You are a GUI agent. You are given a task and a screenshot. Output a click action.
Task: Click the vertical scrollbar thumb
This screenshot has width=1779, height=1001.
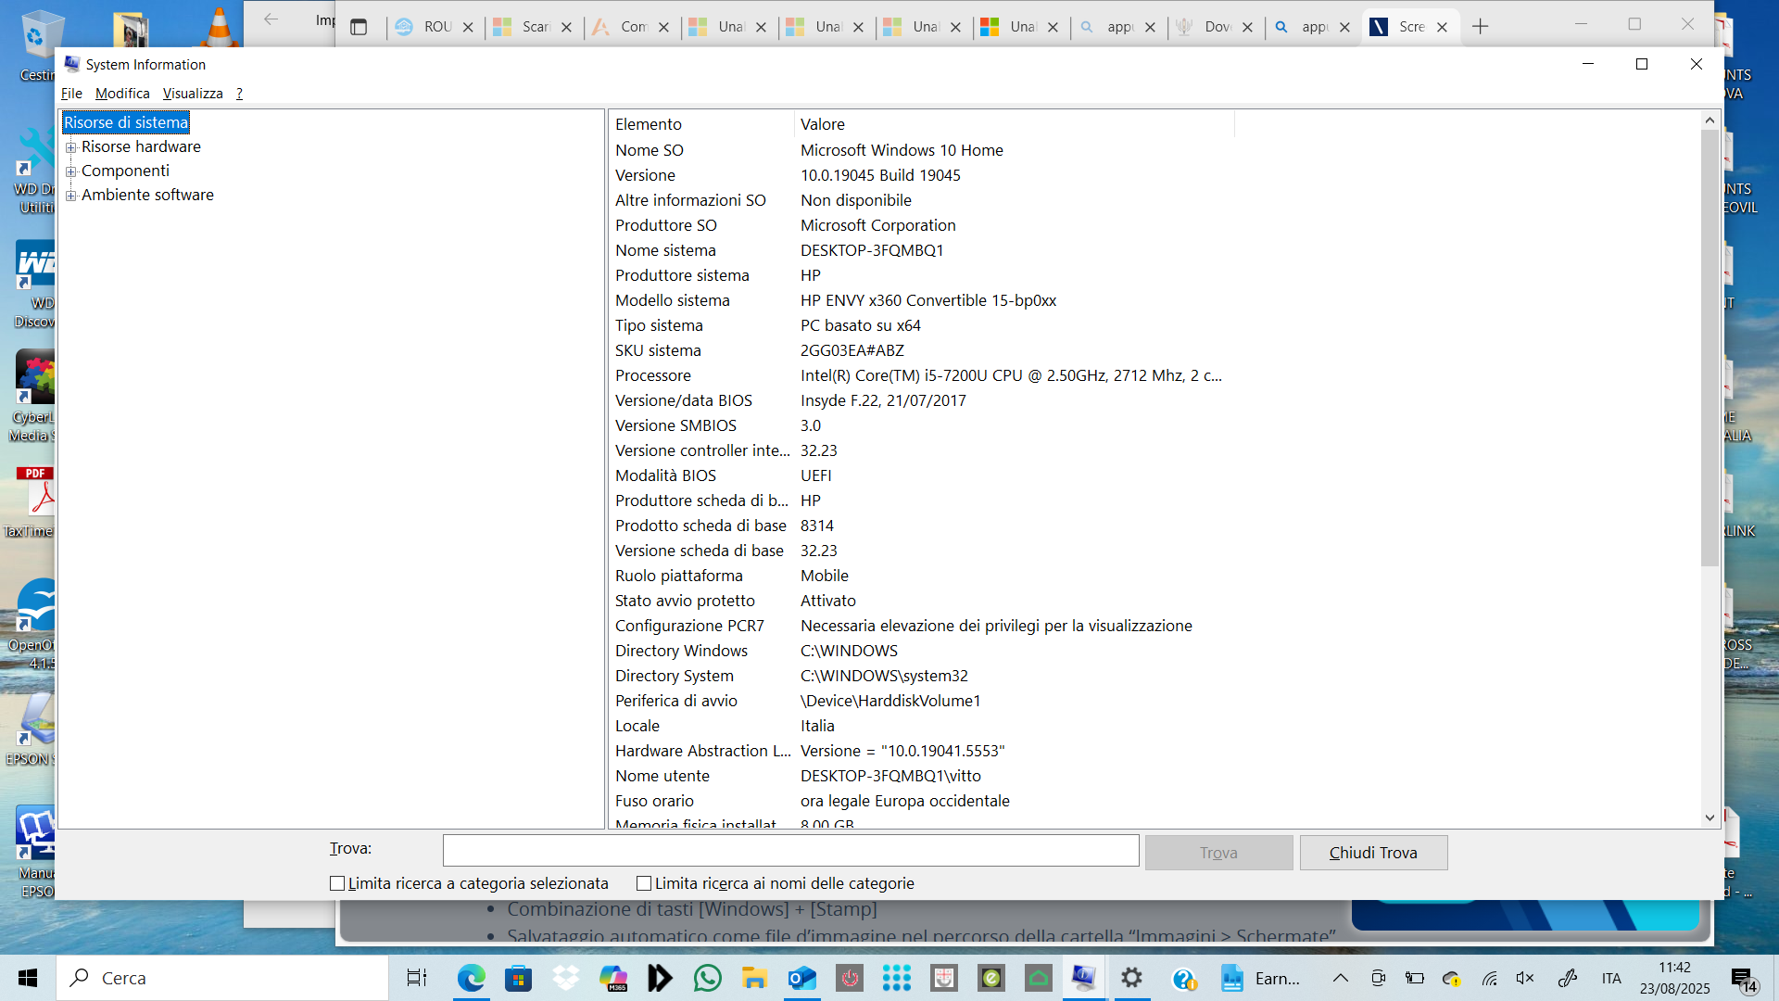[x=1710, y=348]
